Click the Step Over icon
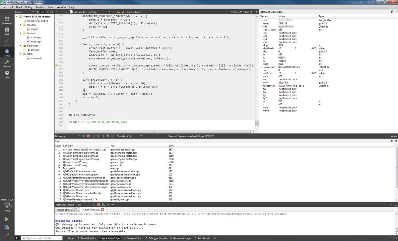 [93, 136]
